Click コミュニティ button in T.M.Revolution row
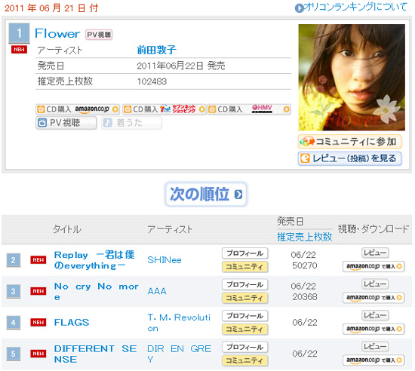The width and height of the screenshot is (415, 371). 245,330
